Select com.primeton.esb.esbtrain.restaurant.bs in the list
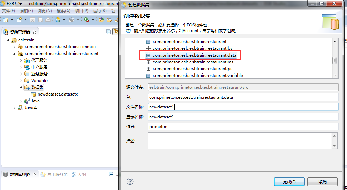The width and height of the screenshot is (347, 190). click(192, 48)
